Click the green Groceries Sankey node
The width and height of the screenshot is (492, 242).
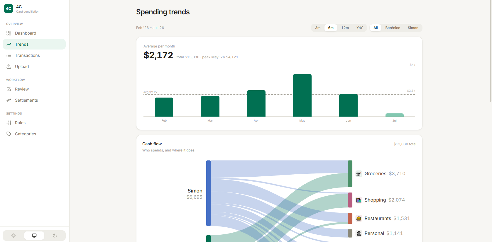click(350, 174)
